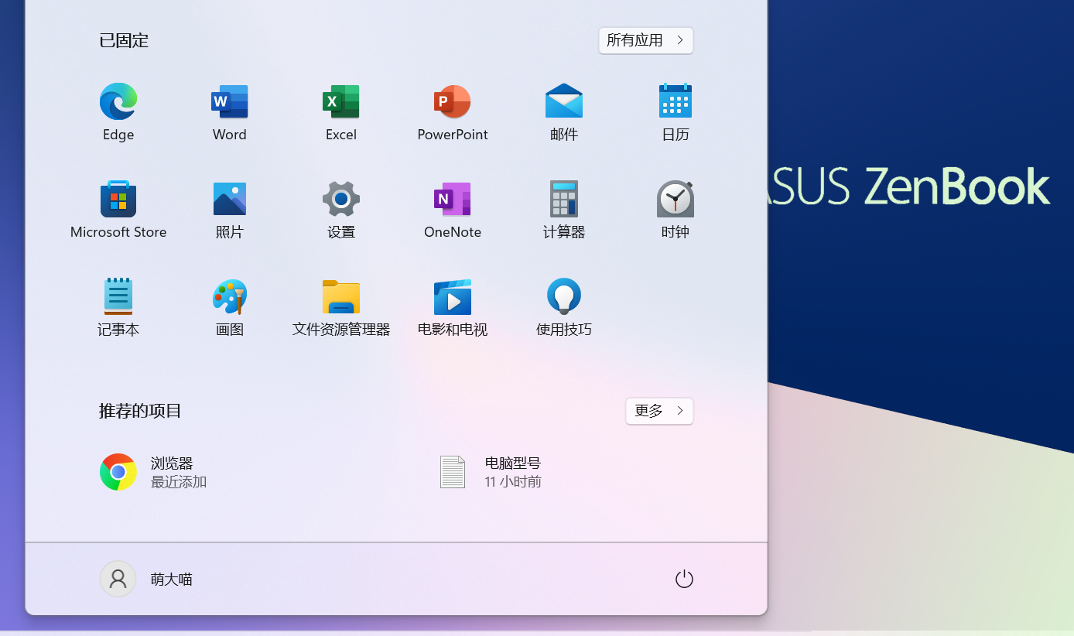
Task: Expand 更多 in recommended items
Action: [658, 411]
